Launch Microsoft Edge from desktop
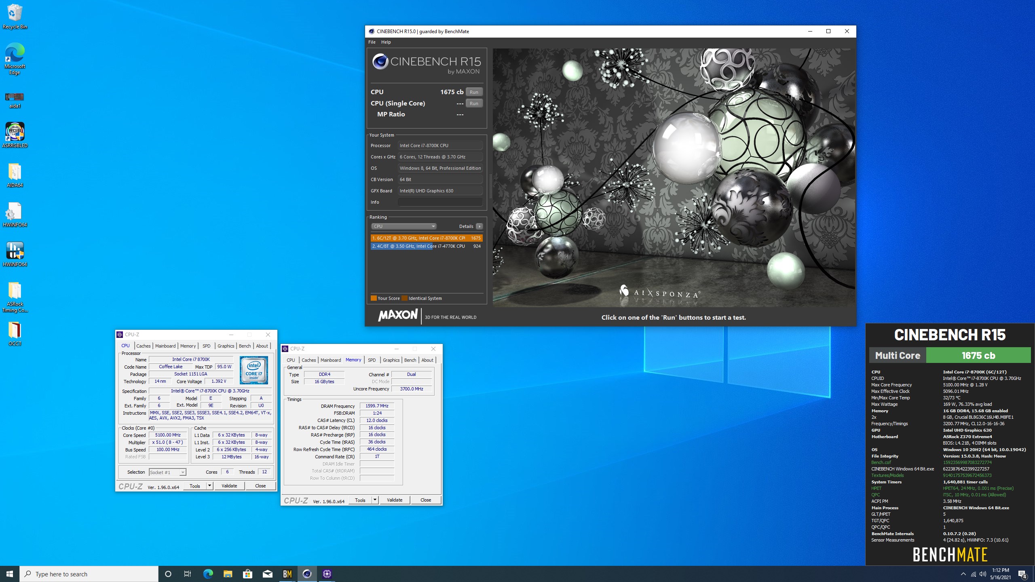1035x582 pixels. (x=15, y=59)
